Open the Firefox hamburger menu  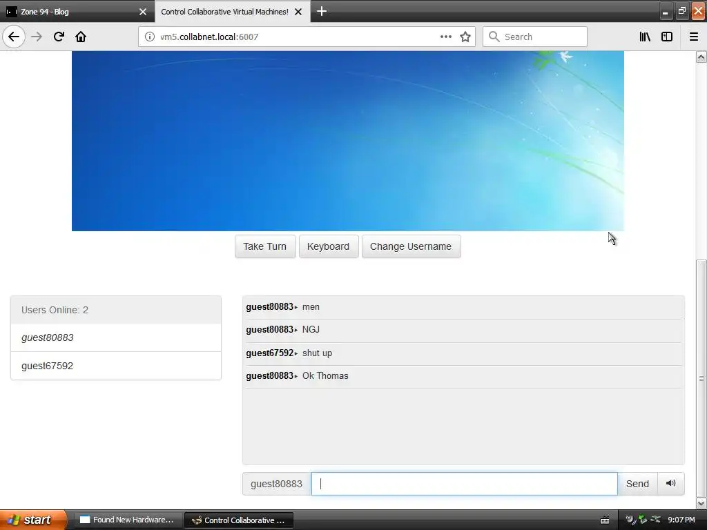pyautogui.click(x=693, y=37)
